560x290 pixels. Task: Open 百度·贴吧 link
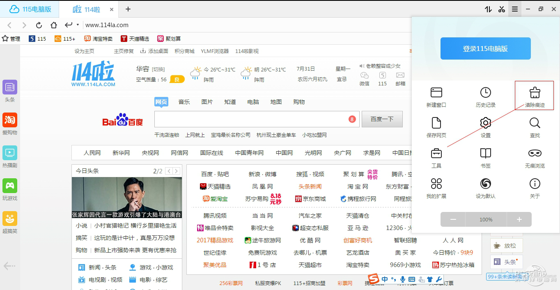coord(215,174)
